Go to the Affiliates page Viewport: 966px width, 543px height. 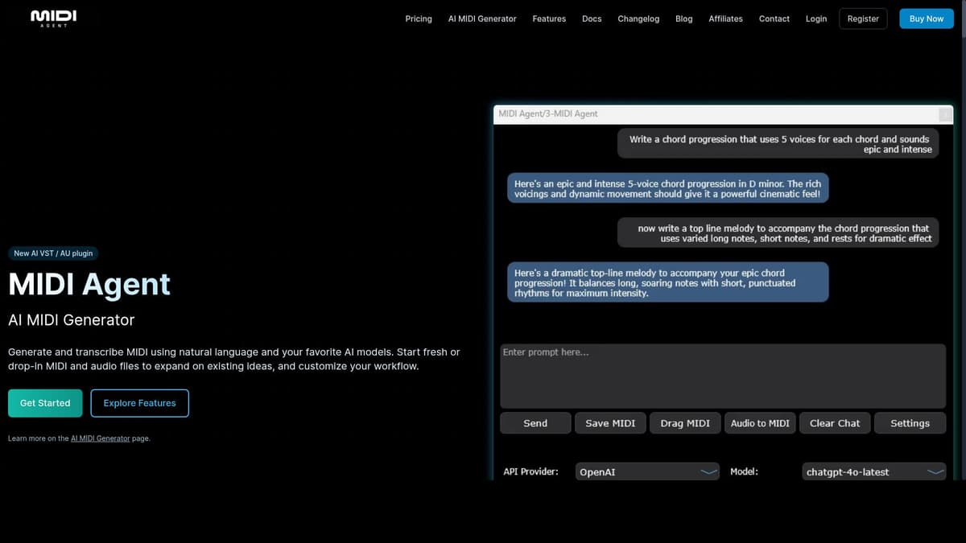[x=725, y=19]
